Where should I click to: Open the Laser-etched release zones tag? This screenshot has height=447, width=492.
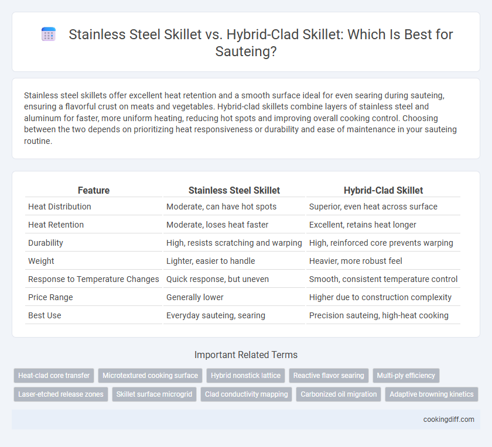[x=61, y=394]
